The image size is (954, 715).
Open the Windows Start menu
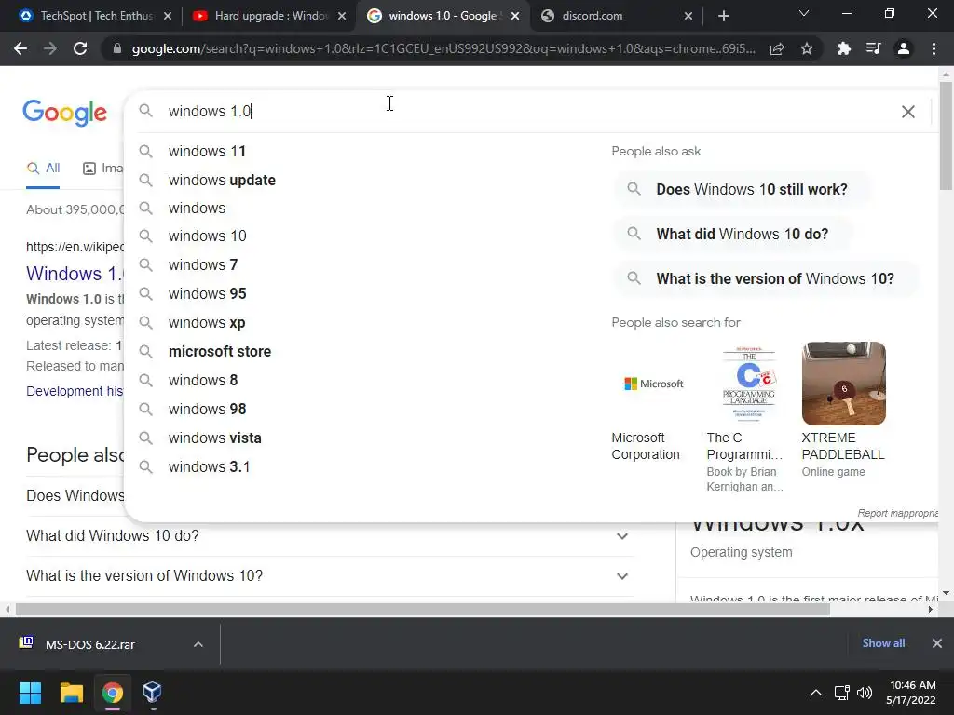[x=30, y=693]
